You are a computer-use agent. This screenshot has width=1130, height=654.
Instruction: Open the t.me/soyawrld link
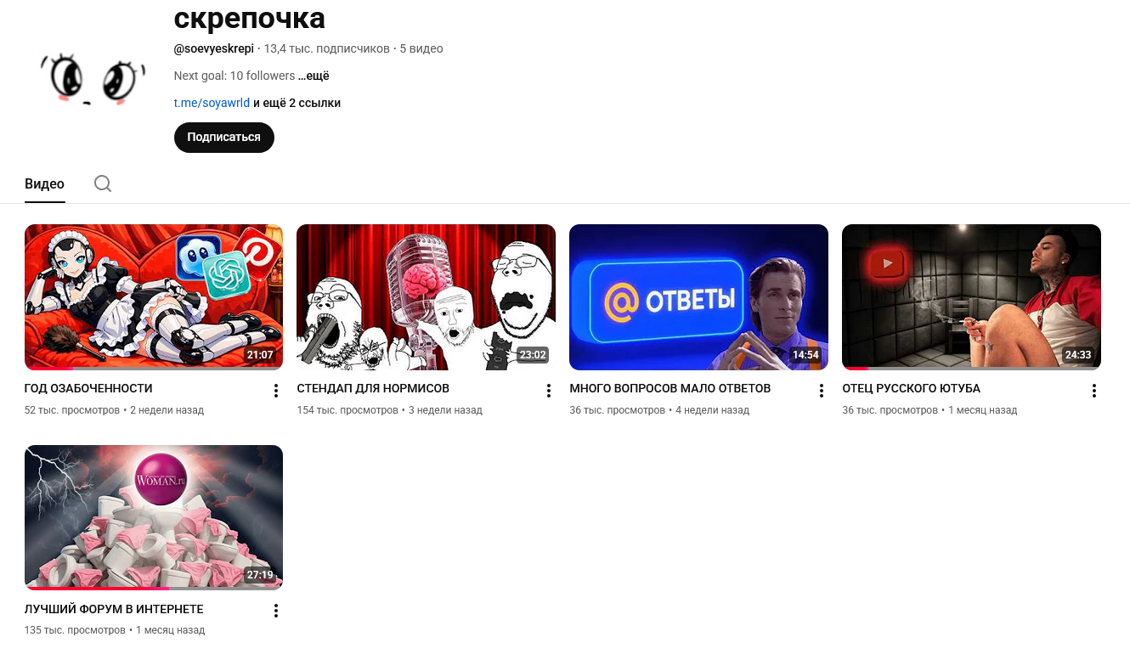point(212,103)
